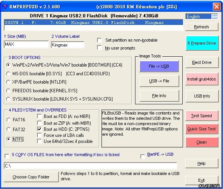Image resolution: width=223 pixels, height=189 pixels.
Task: Click the Eject Drive button
Action: pyautogui.click(x=202, y=62)
